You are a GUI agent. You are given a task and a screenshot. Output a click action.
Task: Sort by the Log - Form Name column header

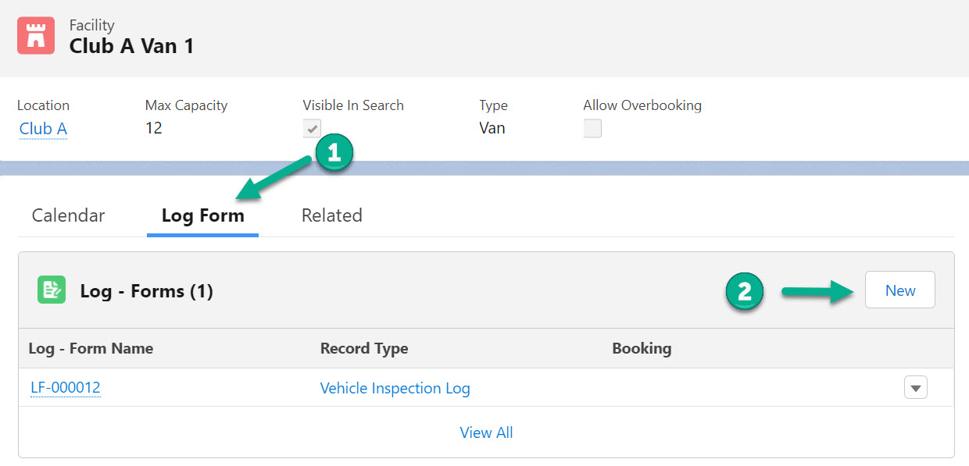[91, 348]
